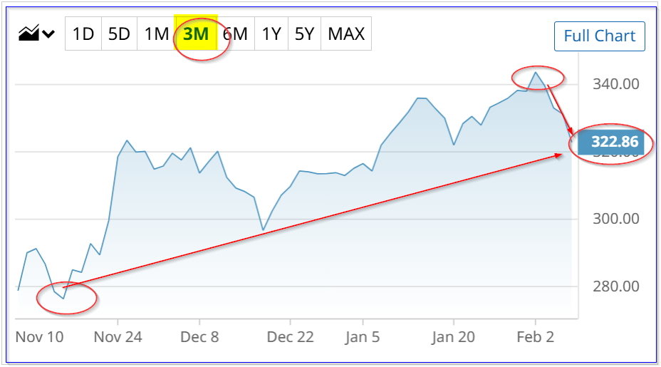Viewport: 661px width, 367px height.
Task: Select the 5Y time range
Action: [304, 33]
